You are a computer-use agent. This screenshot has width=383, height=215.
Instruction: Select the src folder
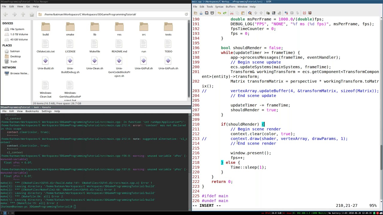click(144, 29)
